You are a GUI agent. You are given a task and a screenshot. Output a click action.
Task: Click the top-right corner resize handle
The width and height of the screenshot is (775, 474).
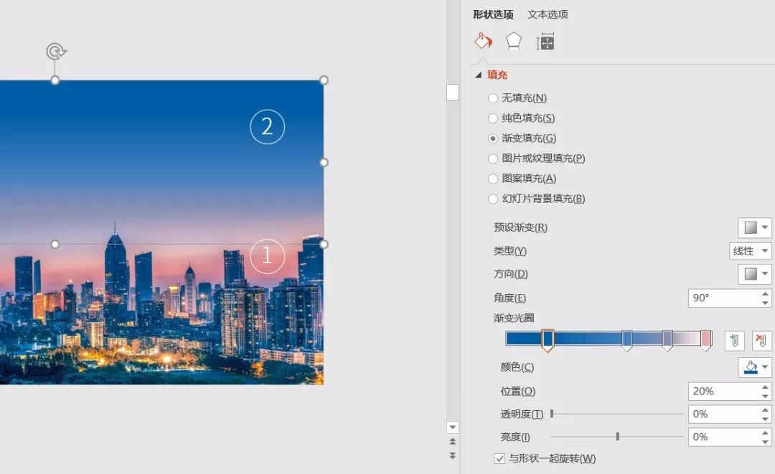(x=324, y=80)
